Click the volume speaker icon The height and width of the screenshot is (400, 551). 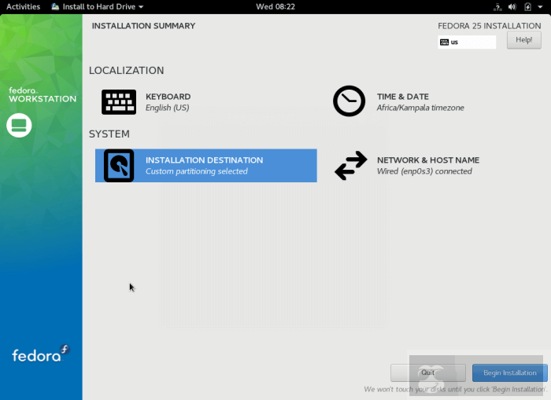pyautogui.click(x=512, y=6)
